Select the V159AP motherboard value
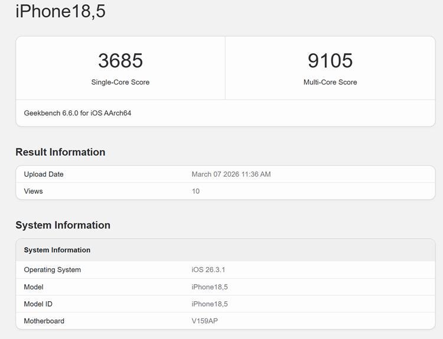443x339 pixels. click(205, 321)
